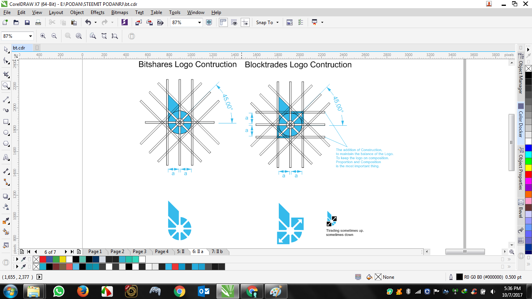Print the document
The image size is (532, 299).
tap(38, 23)
